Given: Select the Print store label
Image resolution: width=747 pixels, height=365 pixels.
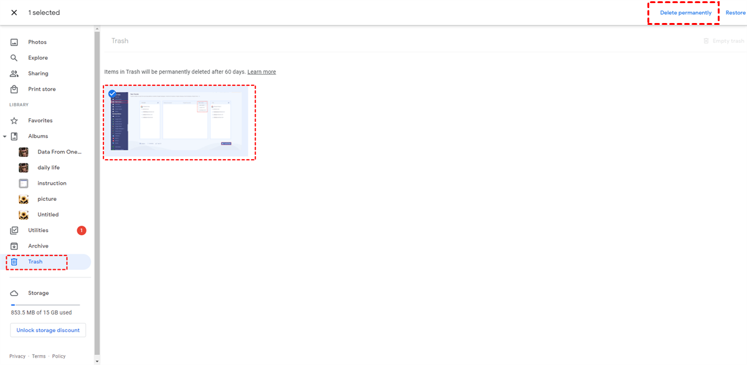Looking at the screenshot, I should 42,89.
